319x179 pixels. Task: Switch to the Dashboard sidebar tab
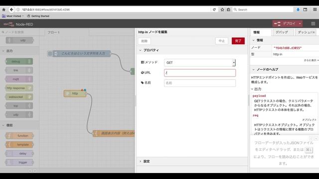(x=306, y=32)
